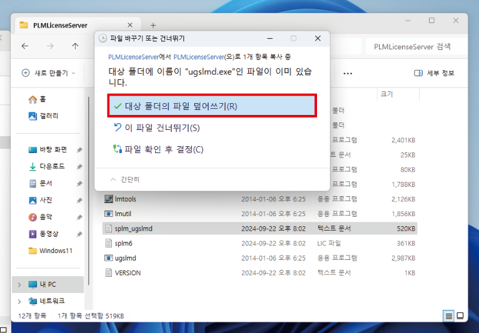Open 홈 in the navigation pane
The height and width of the screenshot is (333, 479).
pyautogui.click(x=37, y=99)
